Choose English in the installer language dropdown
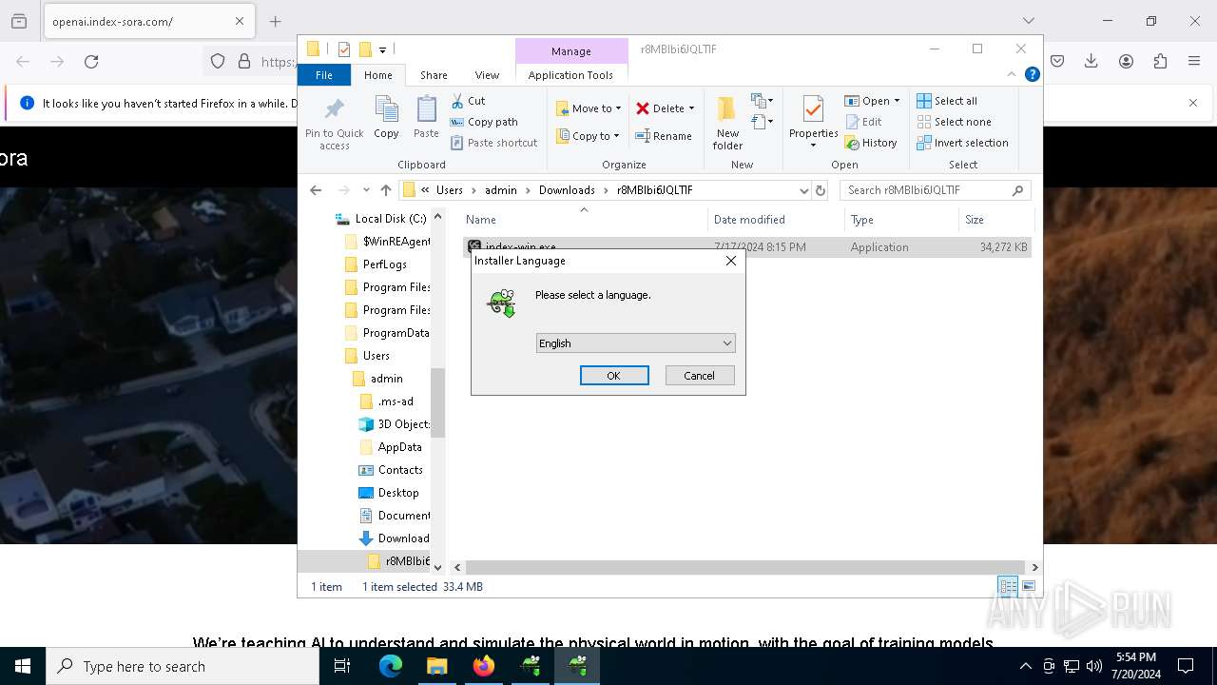 tap(635, 343)
